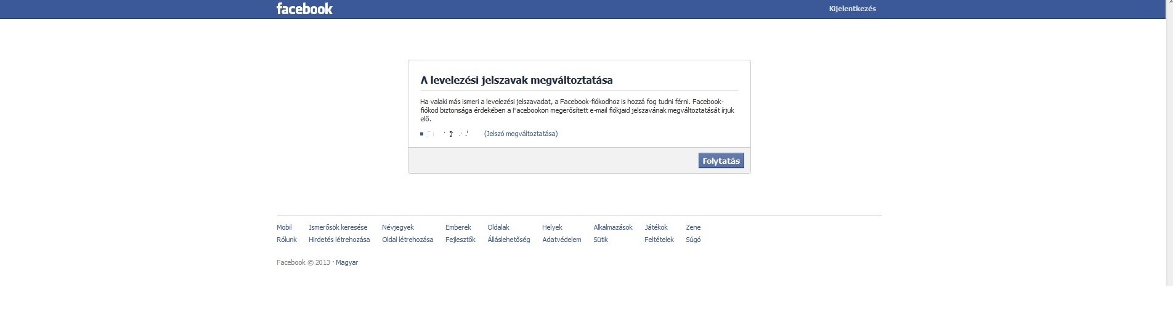
Task: Open the Adatvédelem privacy link
Action: [x=561, y=240]
